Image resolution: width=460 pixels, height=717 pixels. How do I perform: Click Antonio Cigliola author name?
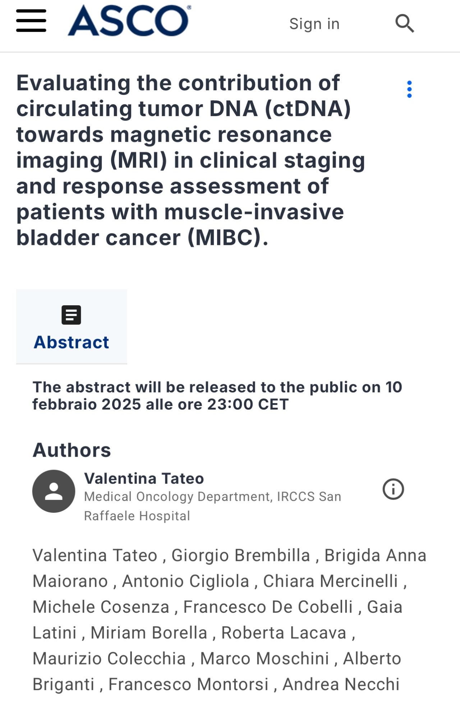pyautogui.click(x=186, y=581)
